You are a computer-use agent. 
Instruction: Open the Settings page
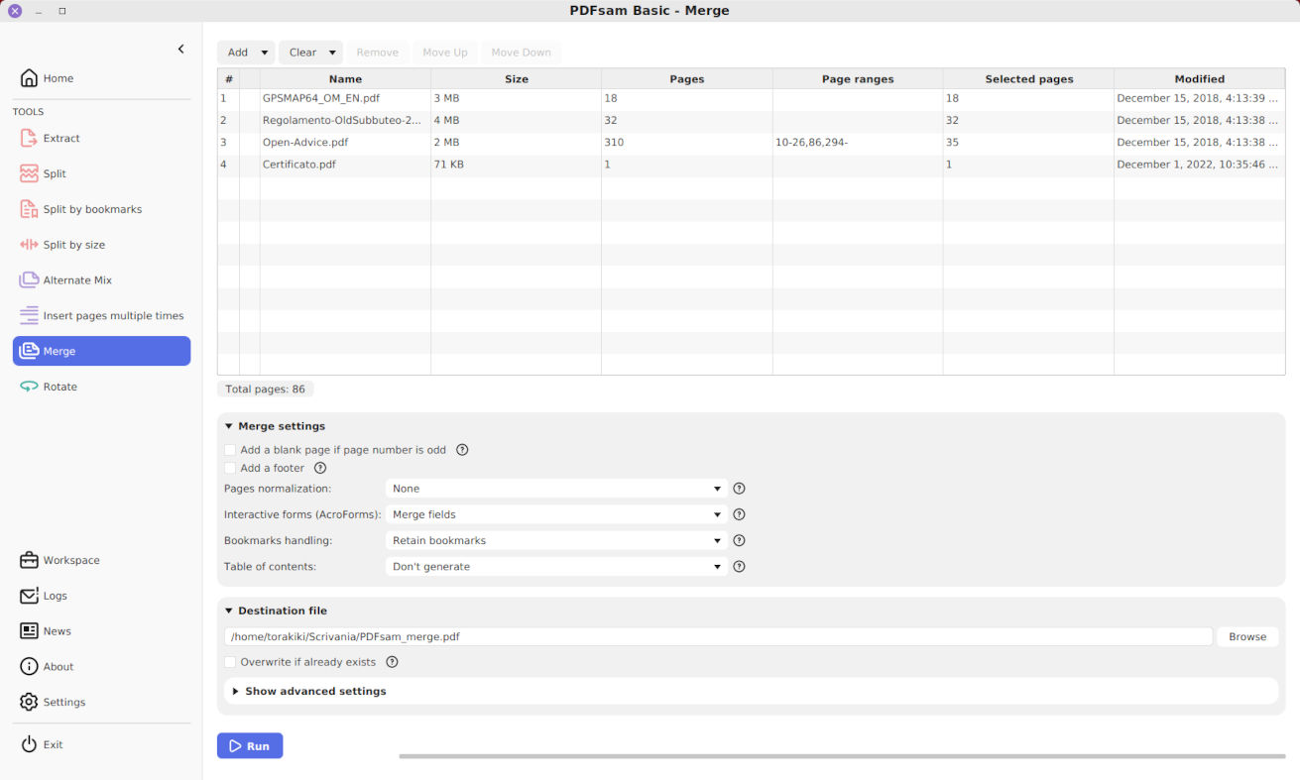[65, 702]
